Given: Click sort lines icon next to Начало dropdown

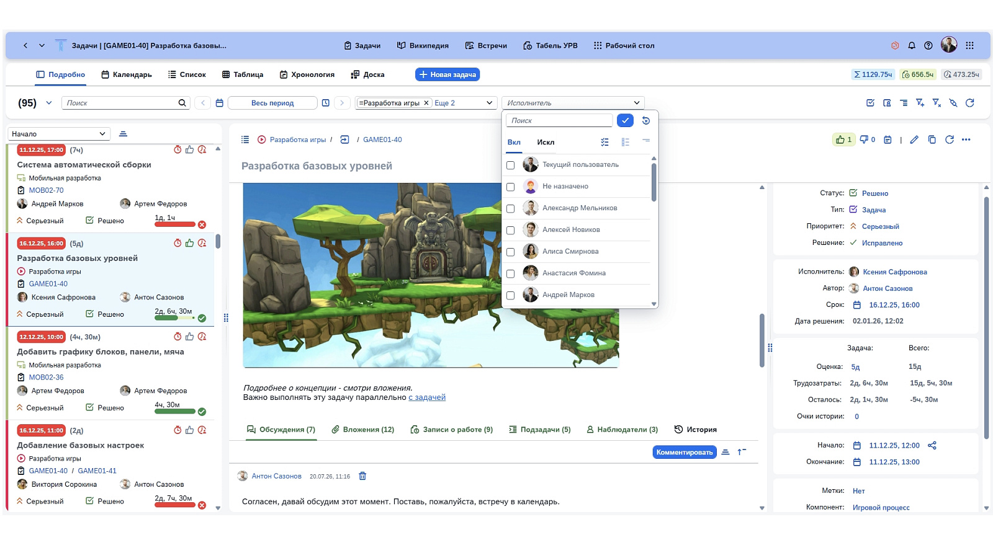Looking at the screenshot, I should pyautogui.click(x=123, y=134).
